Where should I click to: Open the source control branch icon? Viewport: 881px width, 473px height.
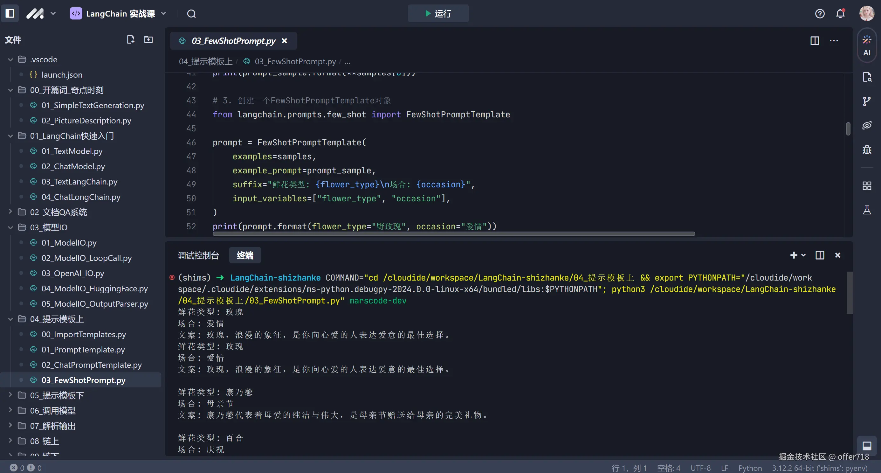click(x=866, y=101)
